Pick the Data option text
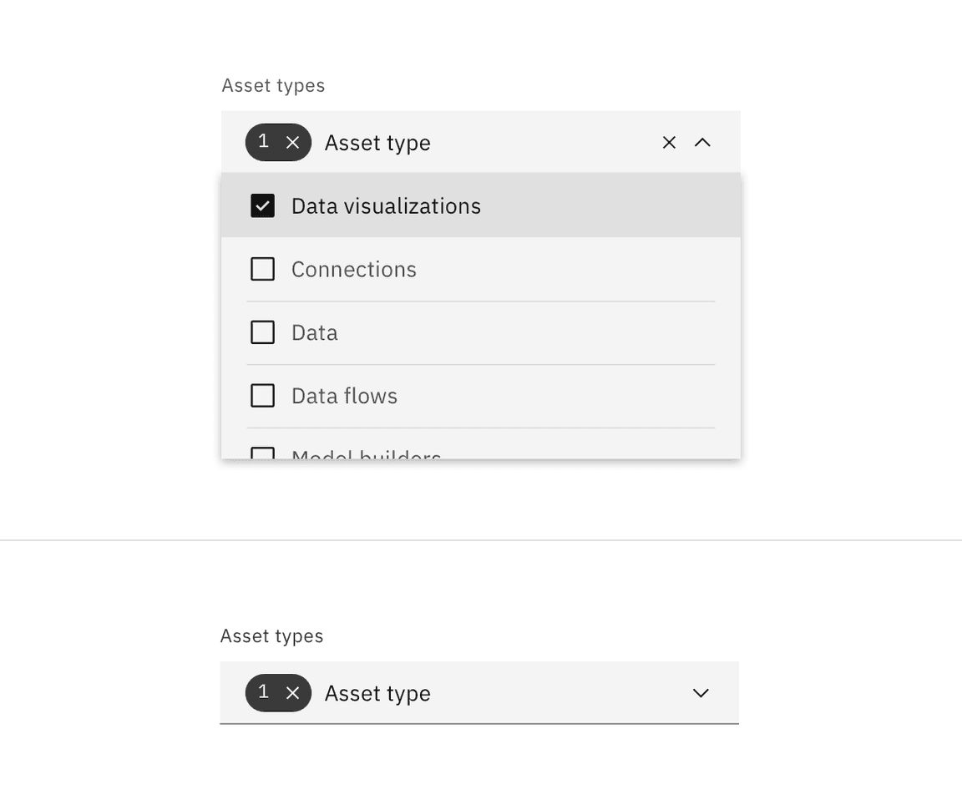962x810 pixels. click(x=314, y=332)
